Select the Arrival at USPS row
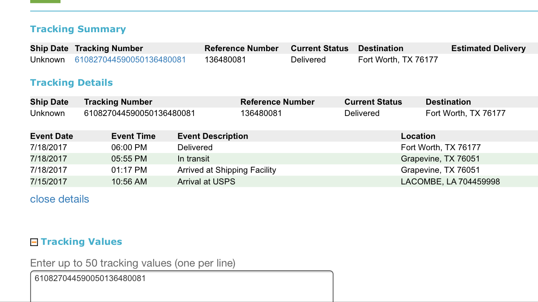538x302 pixels. 284,182
